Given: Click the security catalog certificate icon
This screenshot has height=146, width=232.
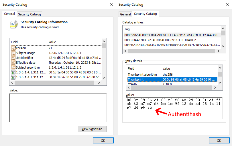Looking at the screenshot, I should tap(13, 24).
